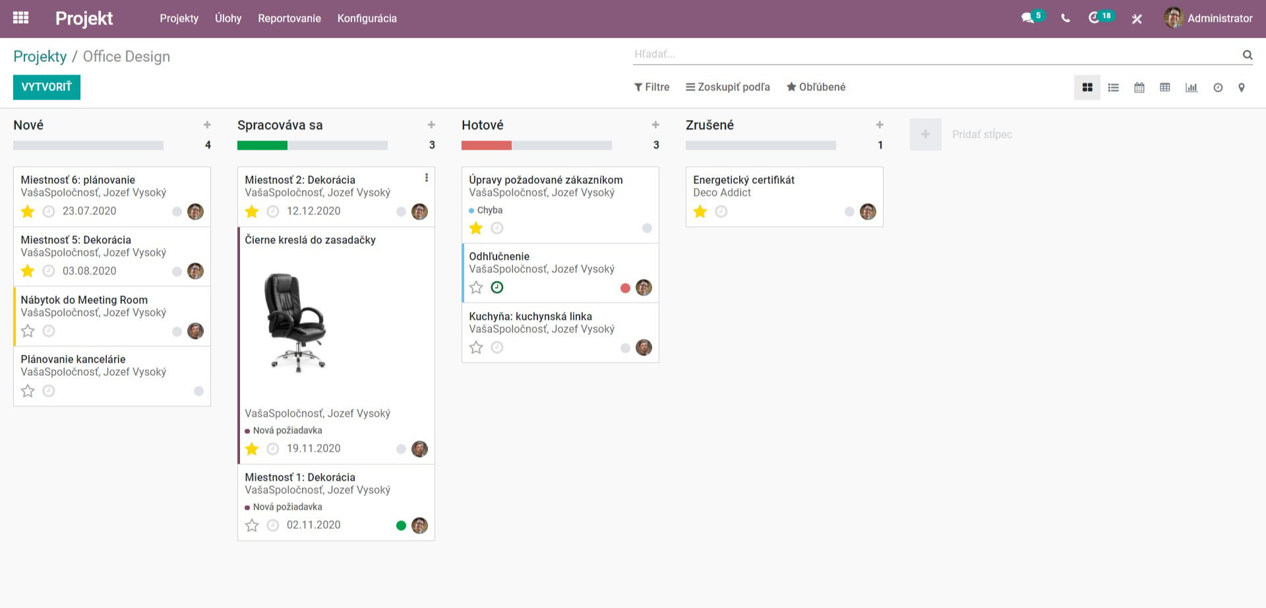The height and width of the screenshot is (608, 1266).
Task: Click the Projekt app title
Action: click(x=84, y=18)
